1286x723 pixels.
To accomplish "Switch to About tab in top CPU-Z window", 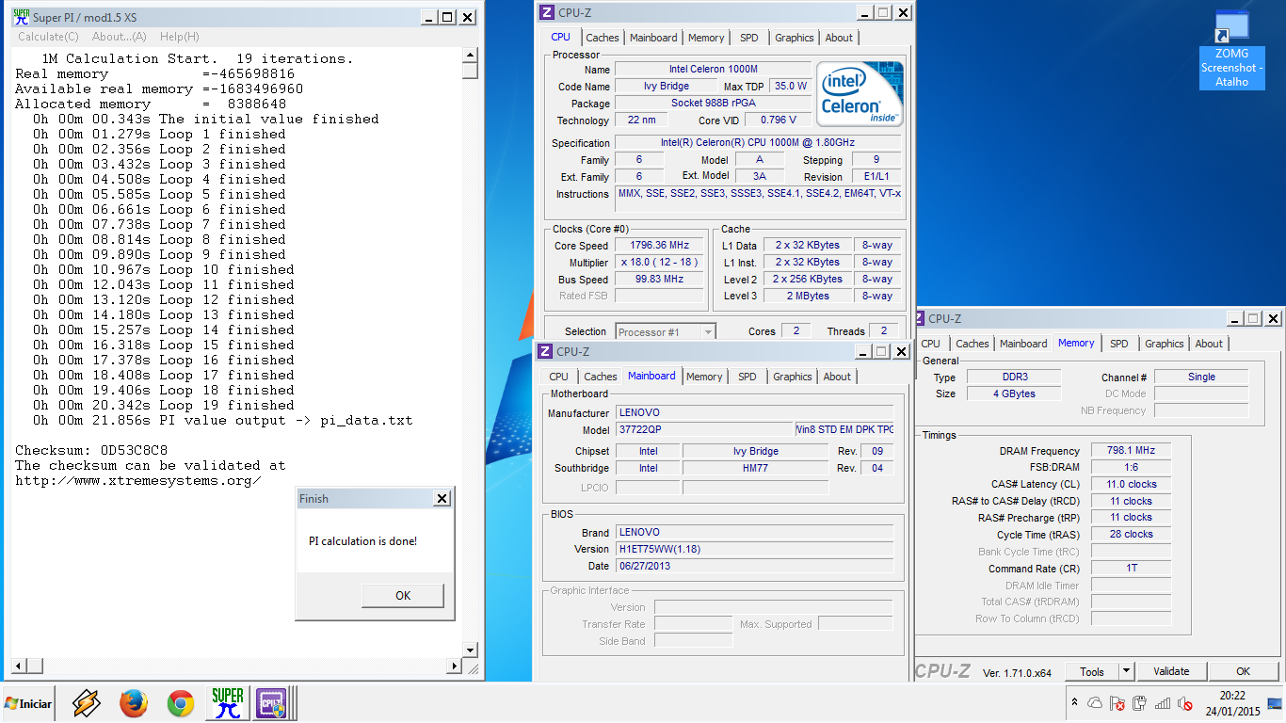I will coord(839,38).
